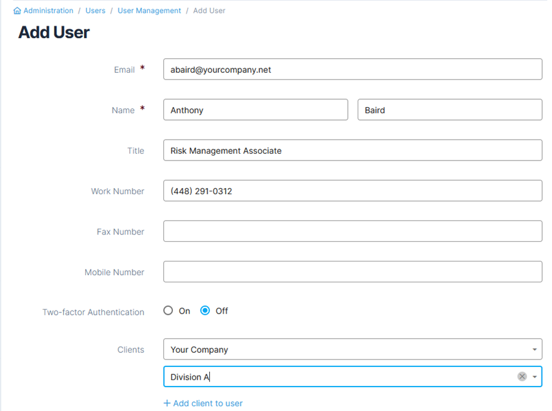Viewport: 552px width, 411px height.
Task: Click the plus icon for adding client
Action: tap(167, 403)
